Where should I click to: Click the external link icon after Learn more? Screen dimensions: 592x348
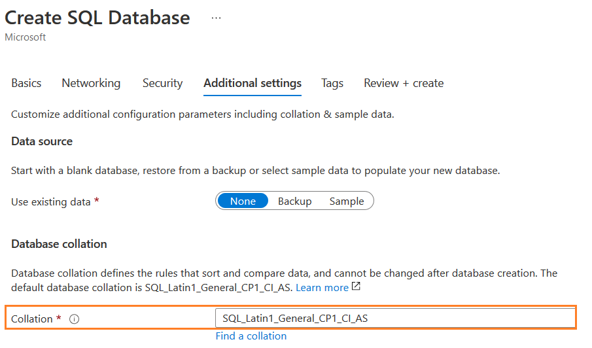pyautogui.click(x=356, y=287)
